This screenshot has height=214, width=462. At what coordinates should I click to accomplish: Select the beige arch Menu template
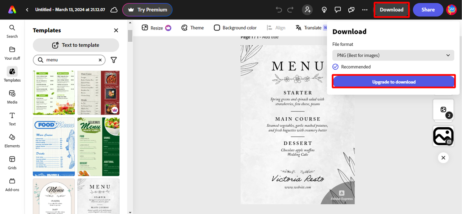tap(54, 196)
